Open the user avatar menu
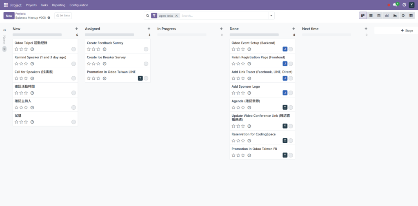This screenshot has width=418, height=206. [411, 5]
